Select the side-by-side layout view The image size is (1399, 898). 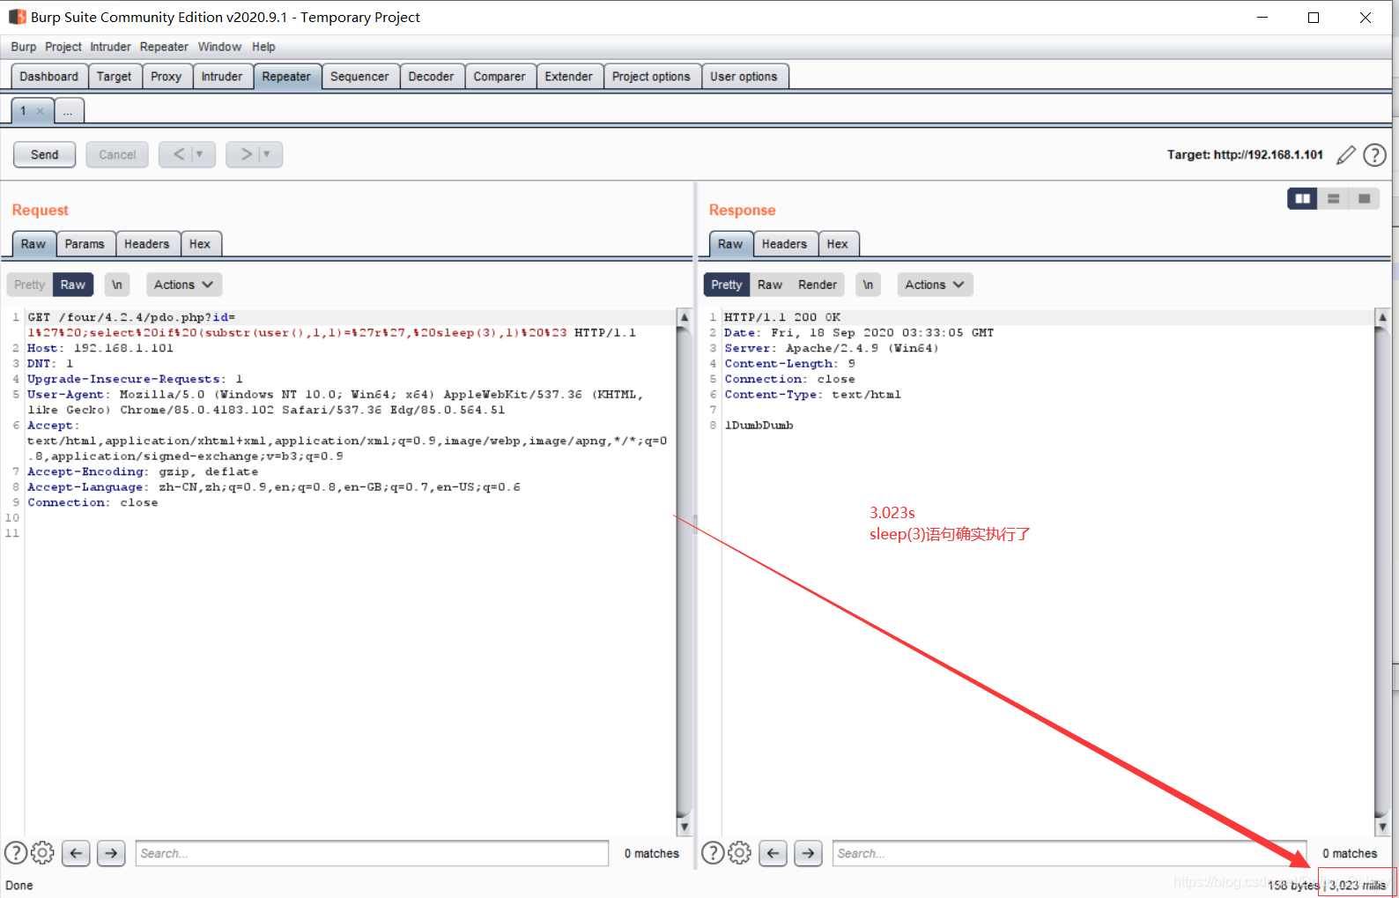pyautogui.click(x=1302, y=198)
